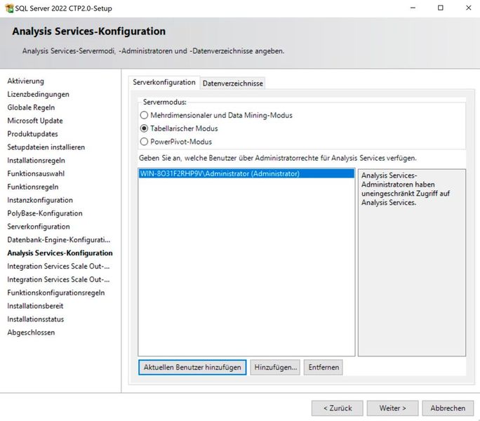The image size is (480, 421).
Task: Click the Hinzufügen... button
Action: tap(275, 367)
